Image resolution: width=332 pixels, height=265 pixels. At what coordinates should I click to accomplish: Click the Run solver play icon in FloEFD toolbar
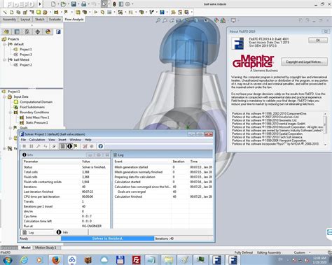coord(96,12)
